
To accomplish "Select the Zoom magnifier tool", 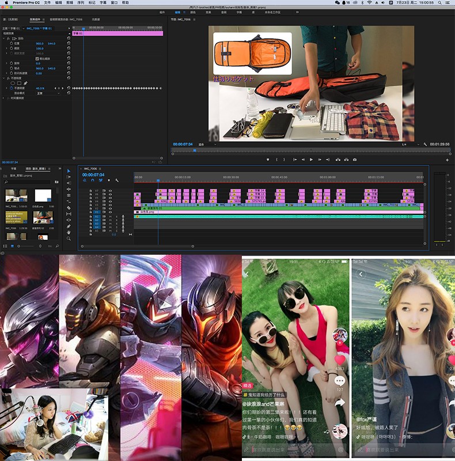I will [69, 239].
